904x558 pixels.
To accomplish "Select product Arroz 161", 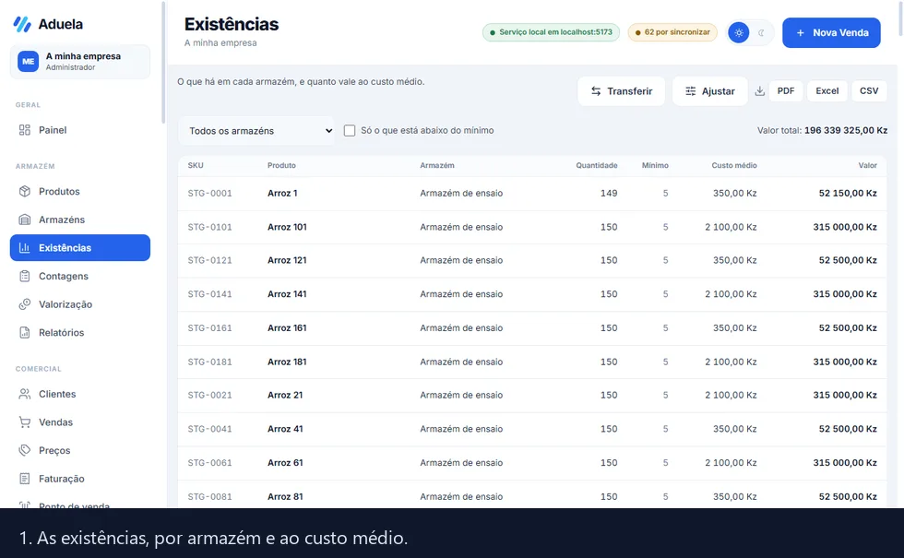I will pyautogui.click(x=287, y=328).
